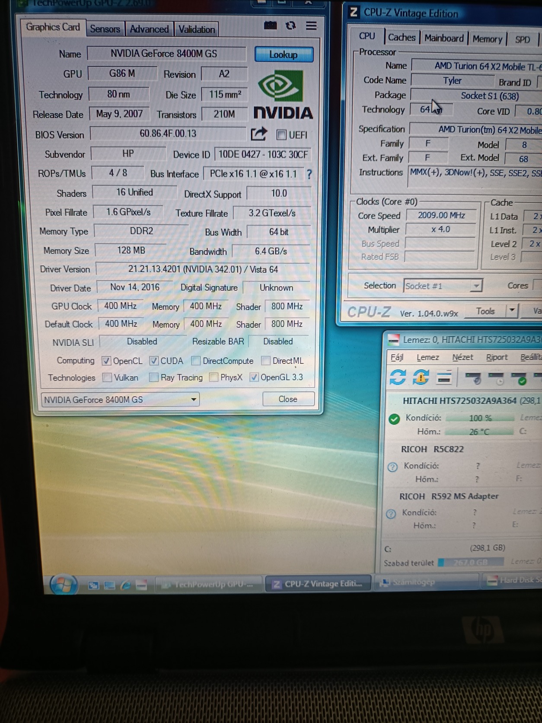
Task: Click the Hard Disk Sentinel quick launch icon
Action: [x=141, y=585]
